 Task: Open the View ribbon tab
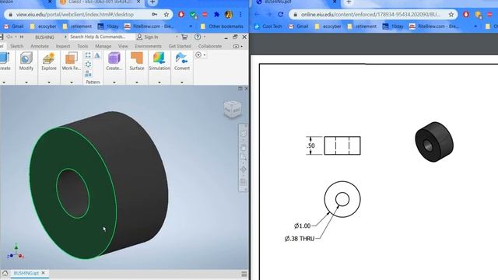(123, 47)
